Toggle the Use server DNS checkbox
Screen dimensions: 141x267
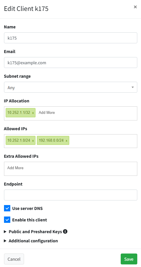pos(7,208)
